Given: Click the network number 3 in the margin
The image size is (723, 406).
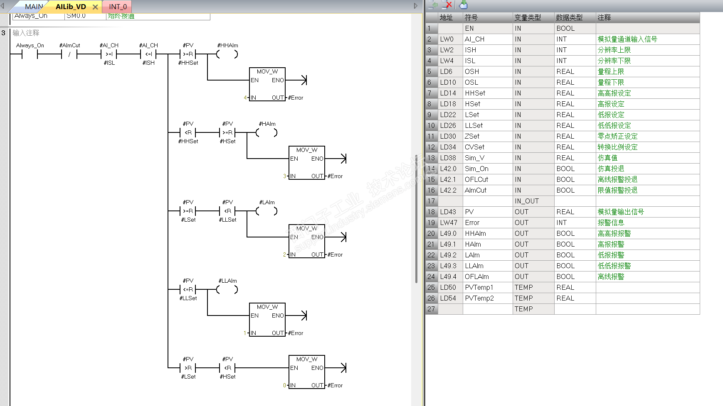Looking at the screenshot, I should pyautogui.click(x=3, y=33).
